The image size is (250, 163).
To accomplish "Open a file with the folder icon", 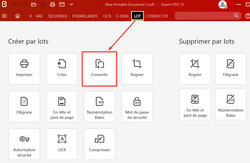I will tap(34, 4).
